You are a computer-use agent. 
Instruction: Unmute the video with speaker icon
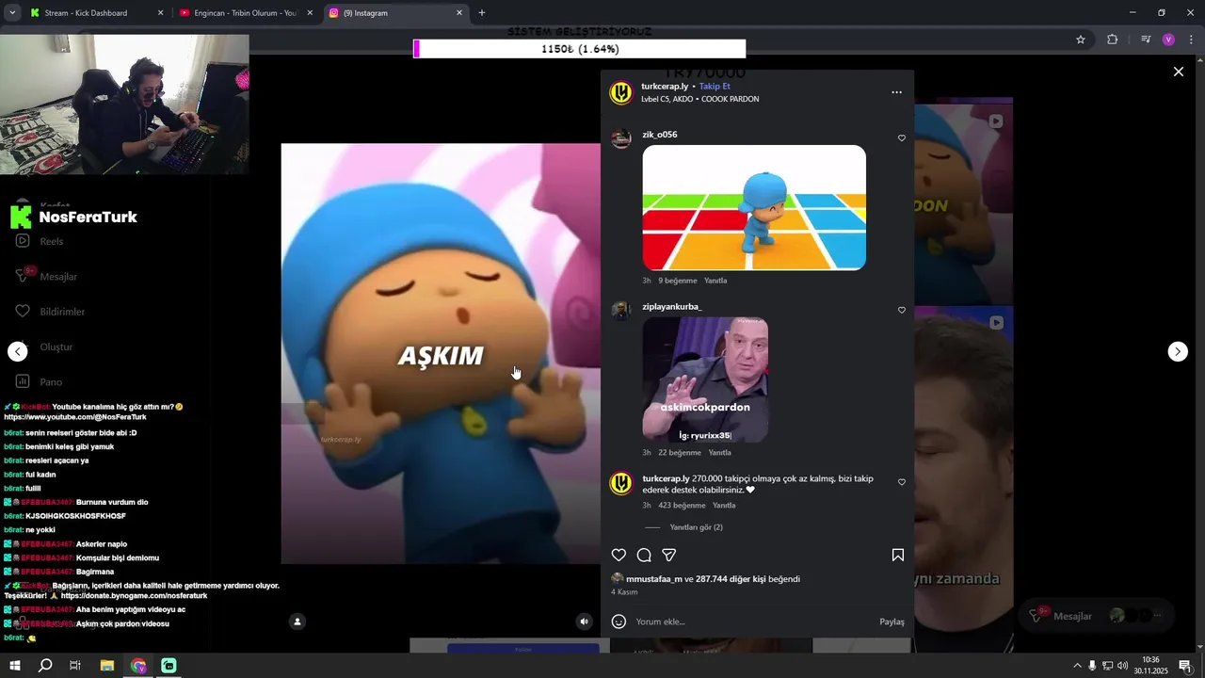coord(585,621)
